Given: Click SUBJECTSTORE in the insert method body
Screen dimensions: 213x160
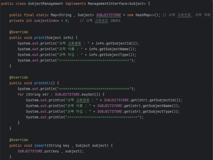Looking at the screenshot, I should click(x=30, y=151).
